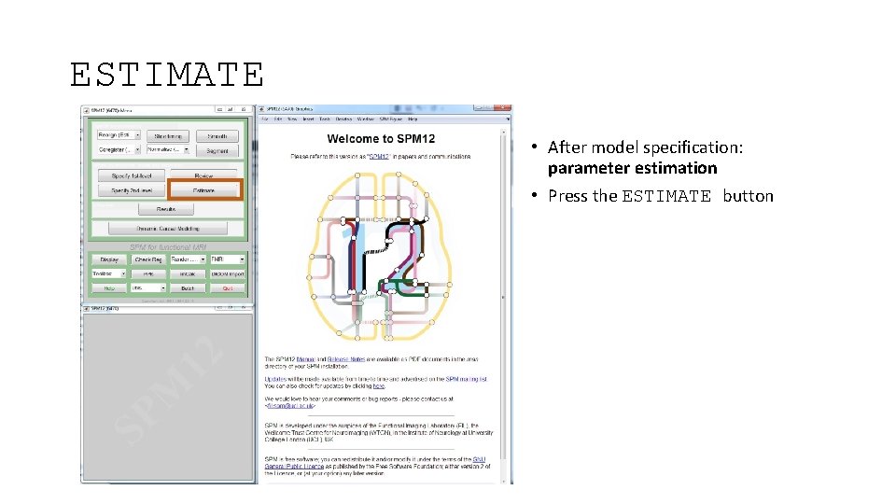Click the SPM12 Graphics window title icon
Screen dimensions: 896x504
[x=261, y=108]
